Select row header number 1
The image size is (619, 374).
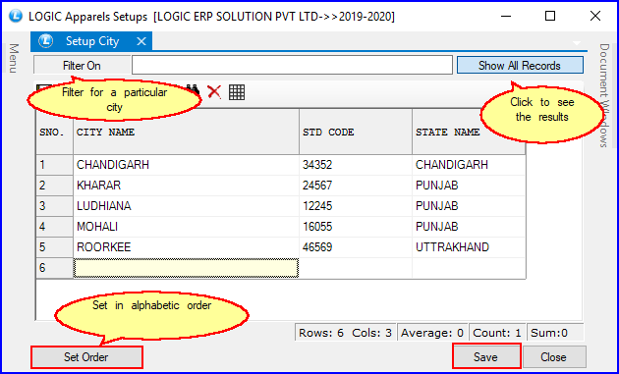(54, 165)
